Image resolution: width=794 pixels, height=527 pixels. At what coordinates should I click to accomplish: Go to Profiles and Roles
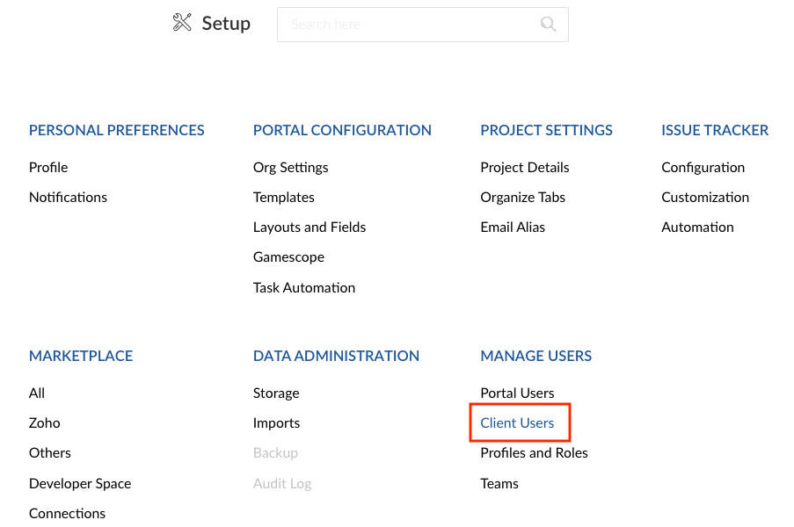pos(534,452)
